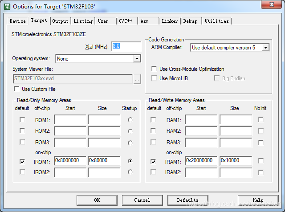Close the Options for Target dialog
Screen dimensions: 285x212
click(x=272, y=4)
